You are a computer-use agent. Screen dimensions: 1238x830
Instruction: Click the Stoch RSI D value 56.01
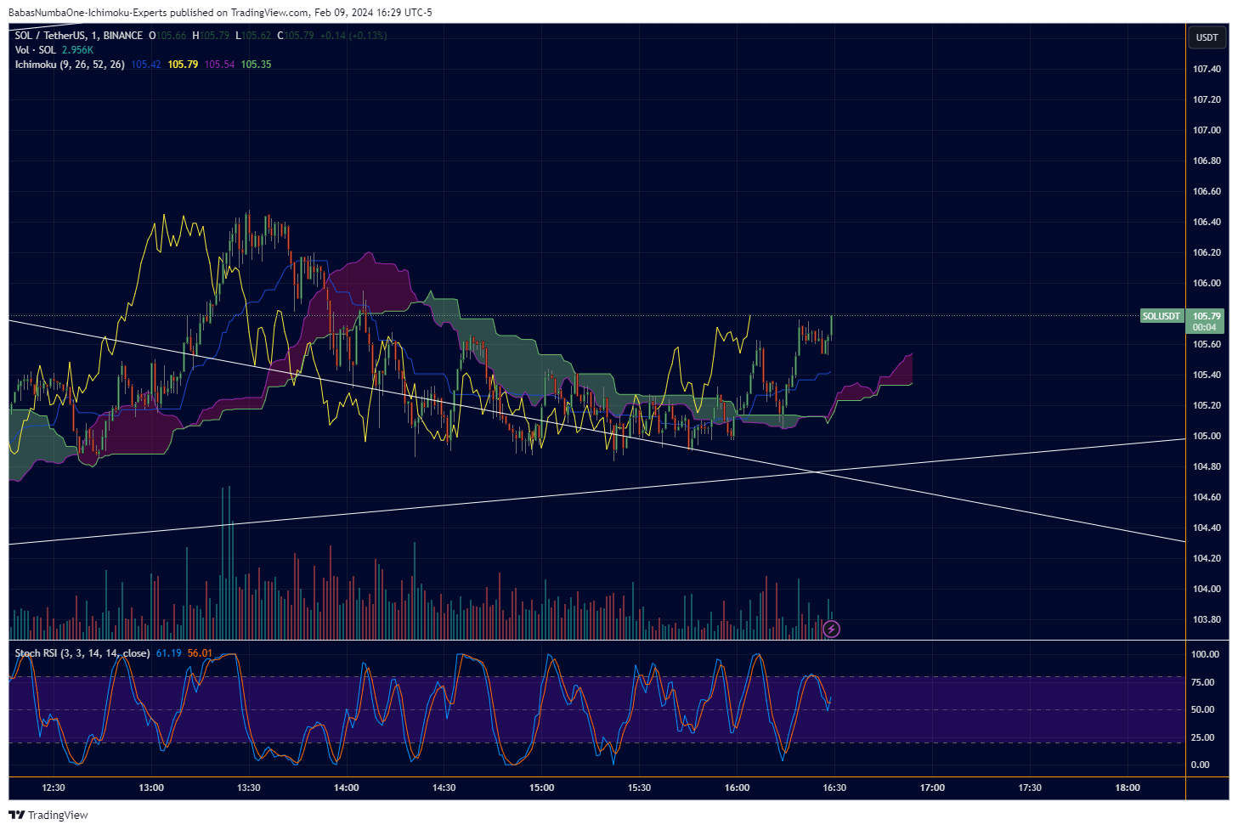point(200,653)
